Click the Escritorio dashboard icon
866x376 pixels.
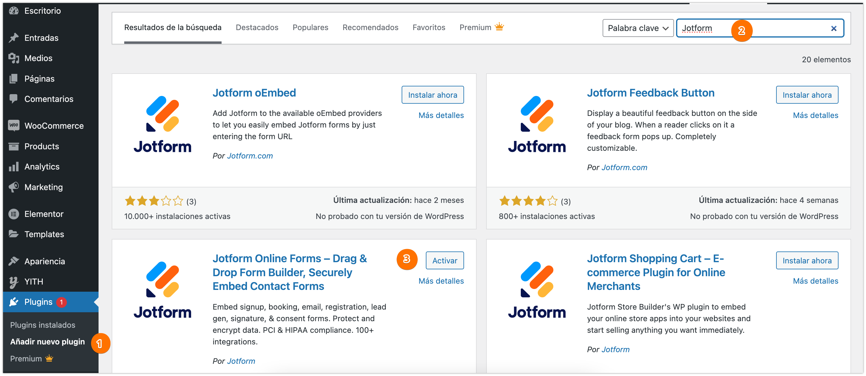coord(14,11)
